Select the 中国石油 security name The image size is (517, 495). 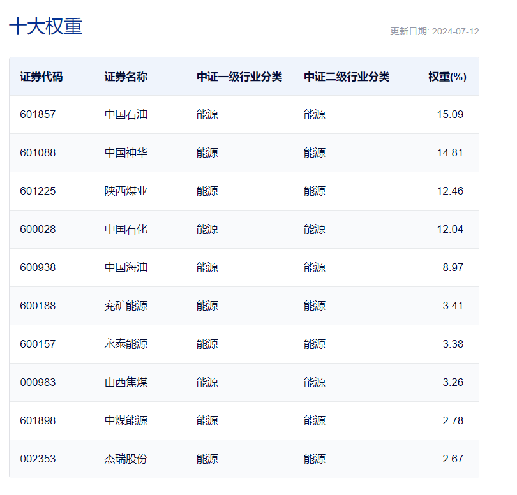126,114
